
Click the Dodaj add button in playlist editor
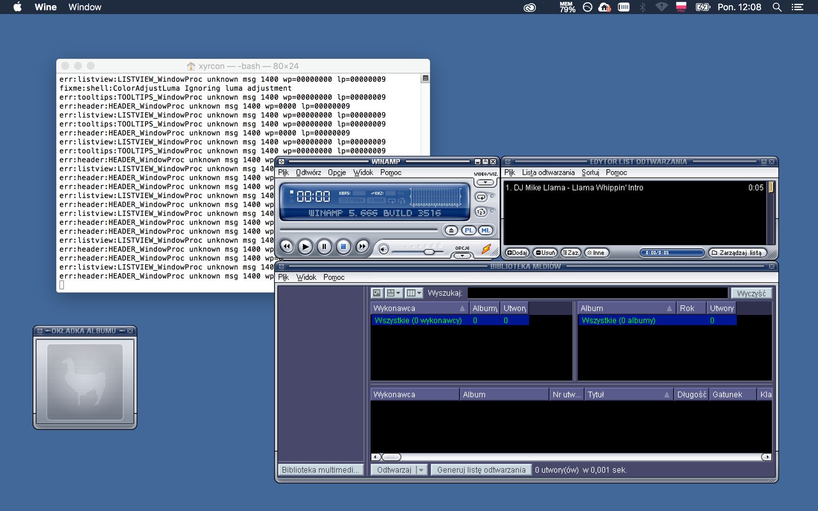pos(517,253)
